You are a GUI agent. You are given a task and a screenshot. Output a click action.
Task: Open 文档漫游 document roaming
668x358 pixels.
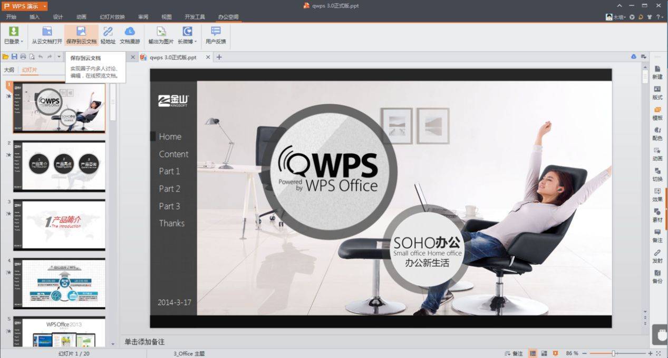[130, 35]
